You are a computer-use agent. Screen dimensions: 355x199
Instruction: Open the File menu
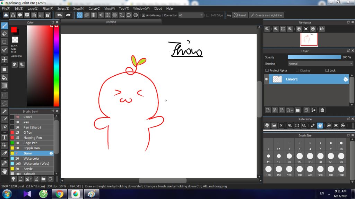(6, 9)
